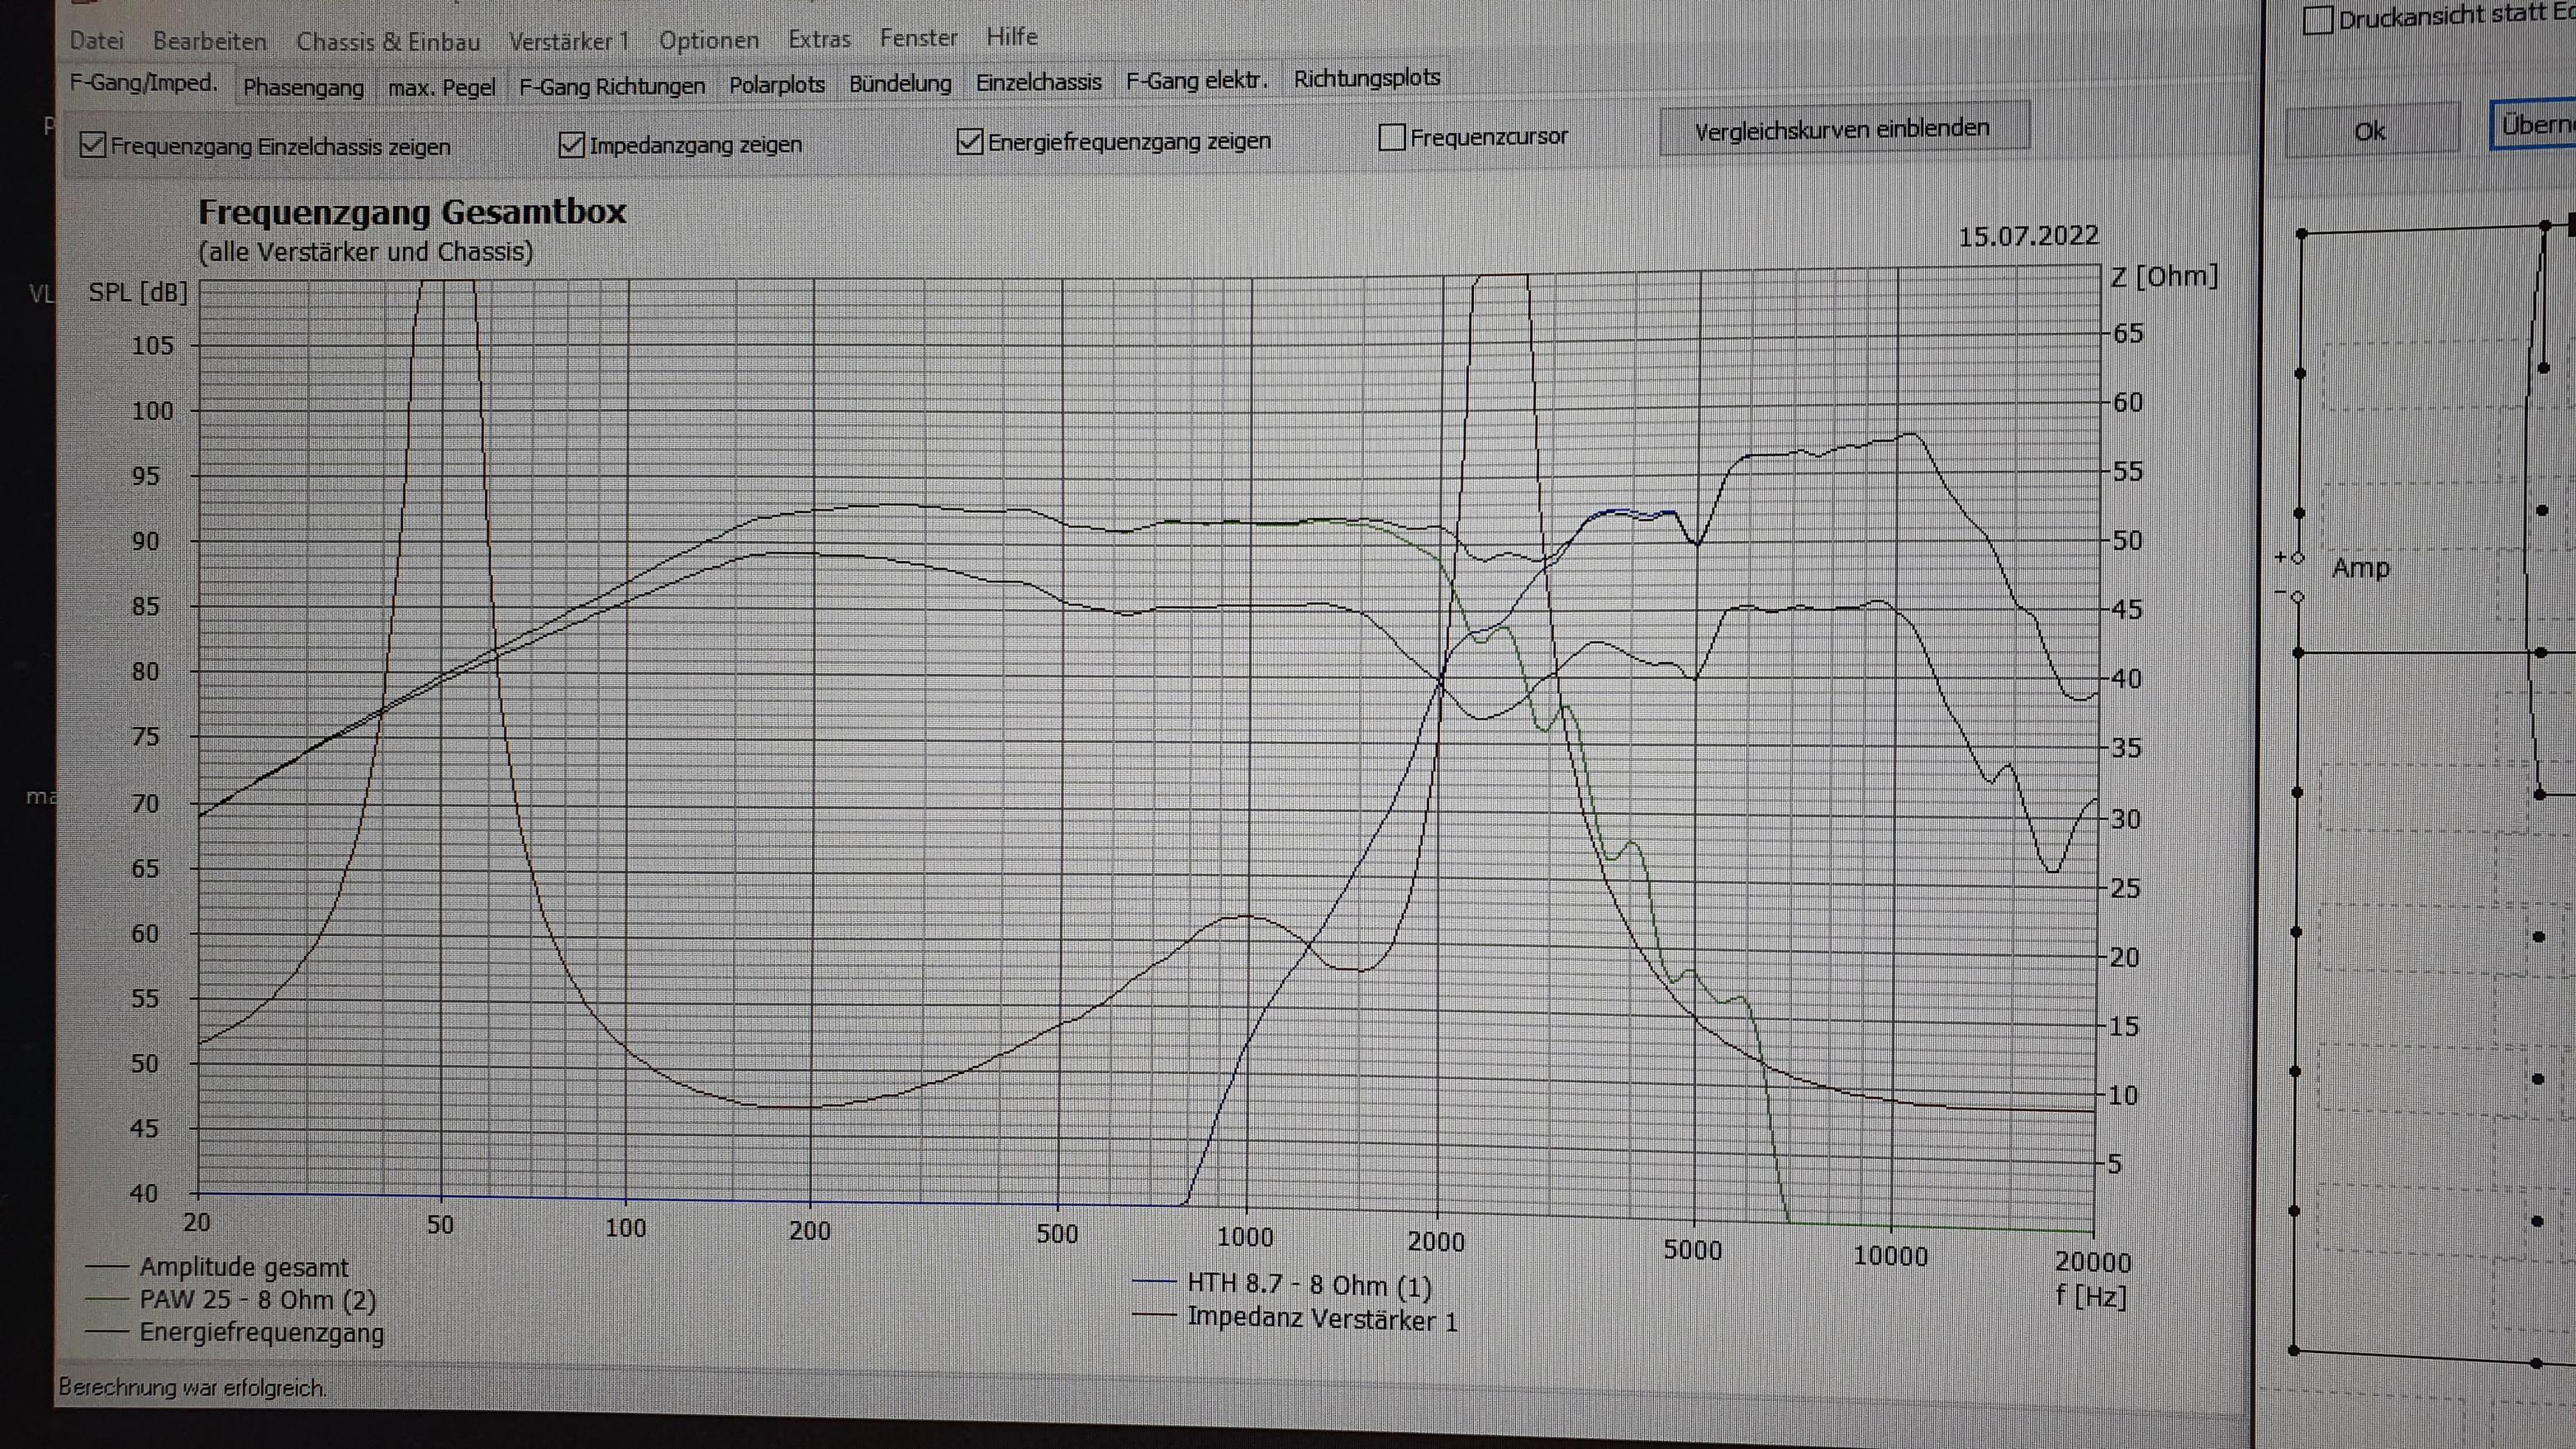Open the Bearbeiten menu
2576x1449 pixels.
coord(210,41)
